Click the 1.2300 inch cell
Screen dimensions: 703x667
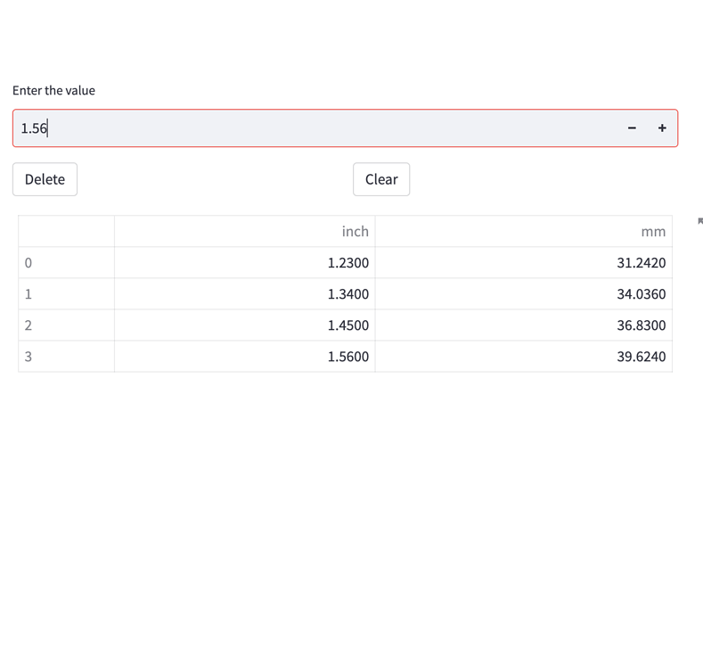click(x=245, y=263)
